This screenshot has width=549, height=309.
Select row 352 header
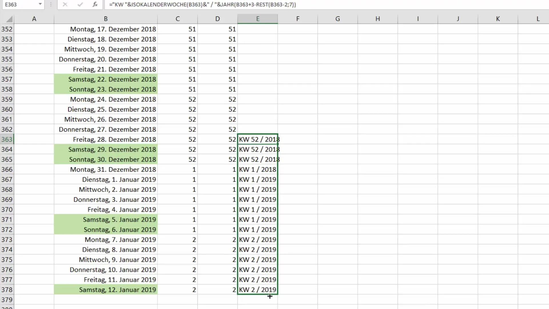[7, 29]
